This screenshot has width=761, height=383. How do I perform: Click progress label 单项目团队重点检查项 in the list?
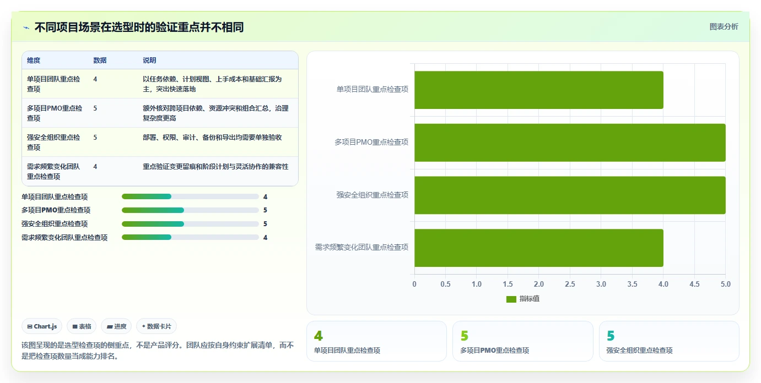click(x=55, y=197)
